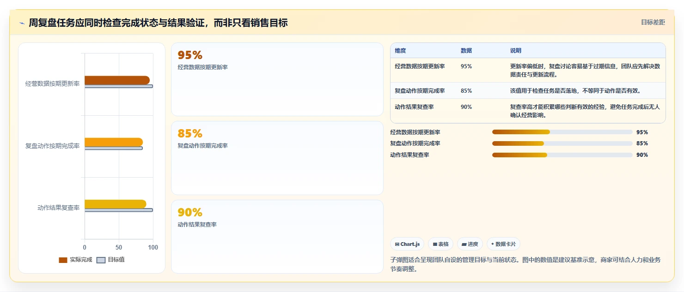Click the yellow actual bar for 动作结果复查率

(115, 204)
